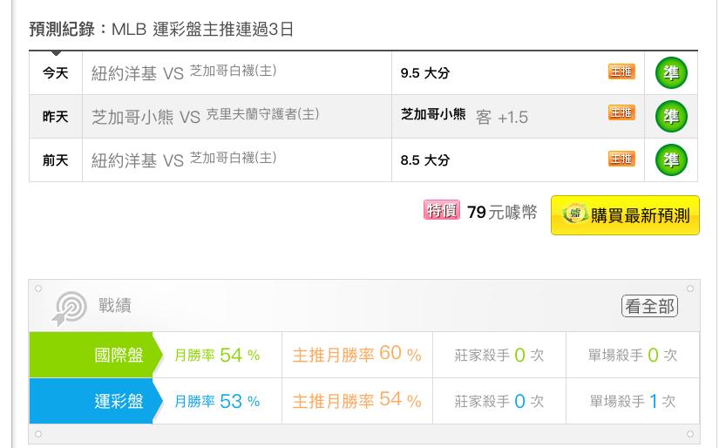Click green 準 badge in 前天 row
This screenshot has width=726, height=448.
(671, 160)
